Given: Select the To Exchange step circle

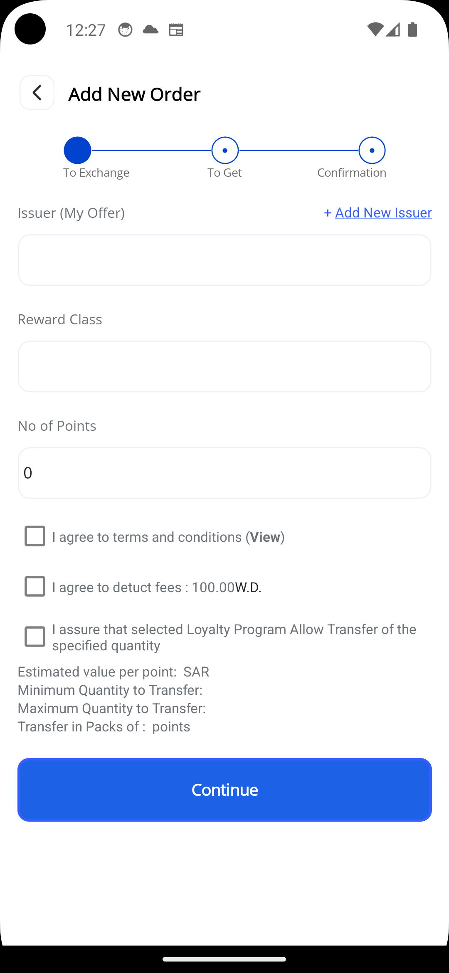Looking at the screenshot, I should coord(77,150).
